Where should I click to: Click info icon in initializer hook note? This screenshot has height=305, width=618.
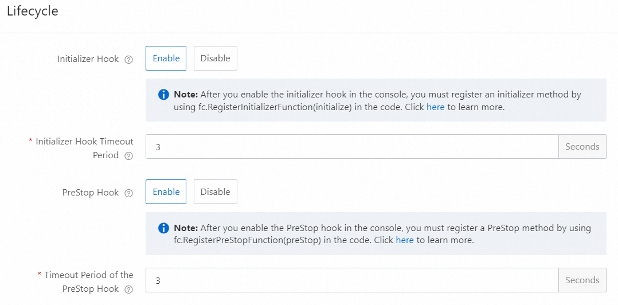(163, 95)
